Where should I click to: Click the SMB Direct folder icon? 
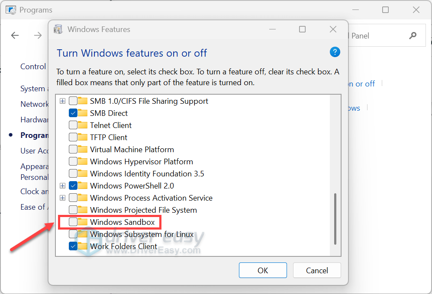(82, 113)
